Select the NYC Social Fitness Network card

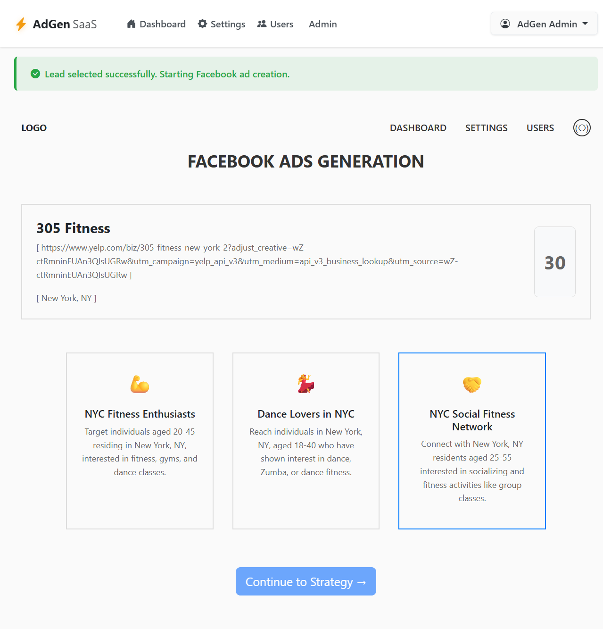pyautogui.click(x=472, y=441)
